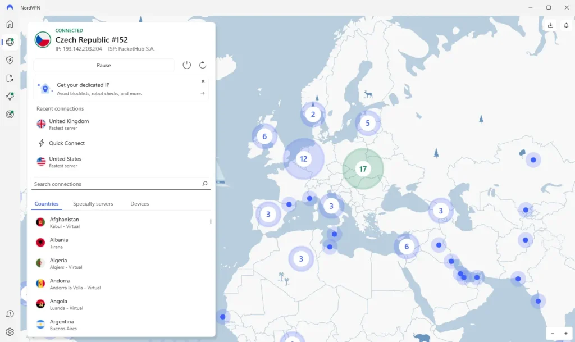The image size is (575, 342).
Task: Click the reconnect refresh icon
Action: (x=203, y=65)
